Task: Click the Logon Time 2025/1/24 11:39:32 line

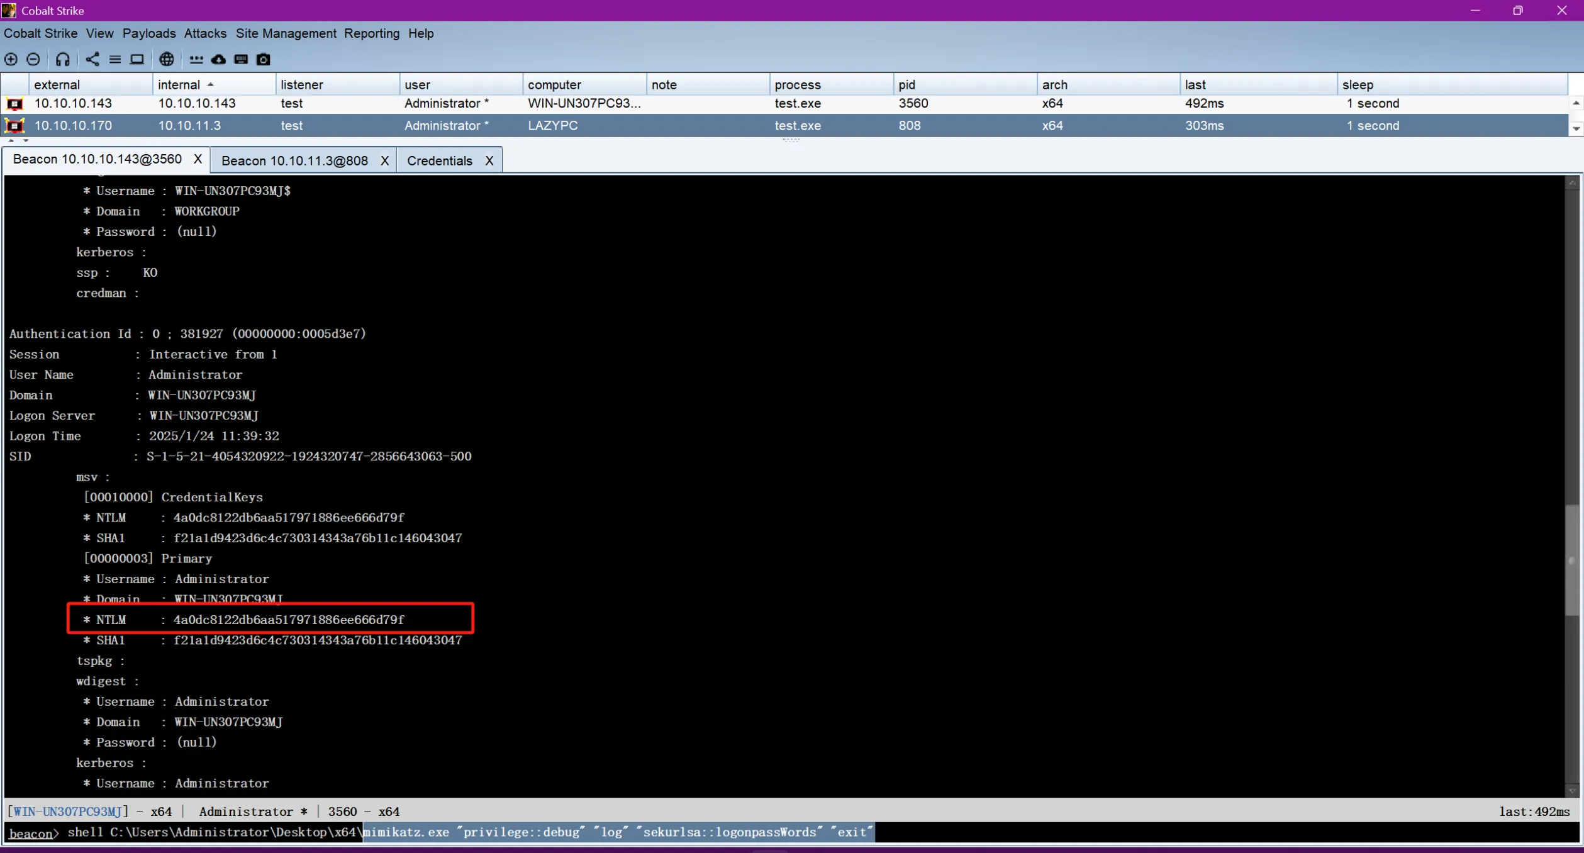Action: coord(144,436)
